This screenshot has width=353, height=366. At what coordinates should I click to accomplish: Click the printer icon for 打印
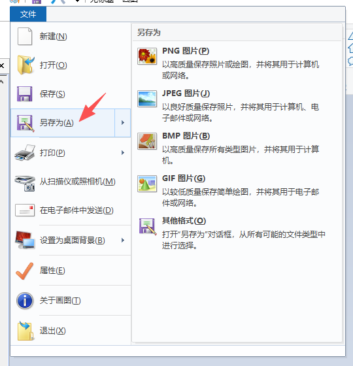click(25, 153)
